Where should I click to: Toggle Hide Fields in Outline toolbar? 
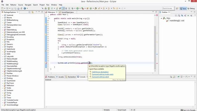182,15
